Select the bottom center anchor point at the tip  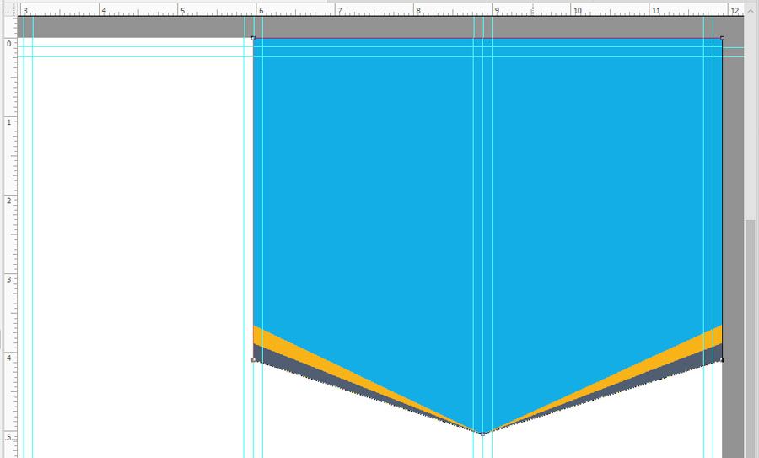(x=483, y=433)
